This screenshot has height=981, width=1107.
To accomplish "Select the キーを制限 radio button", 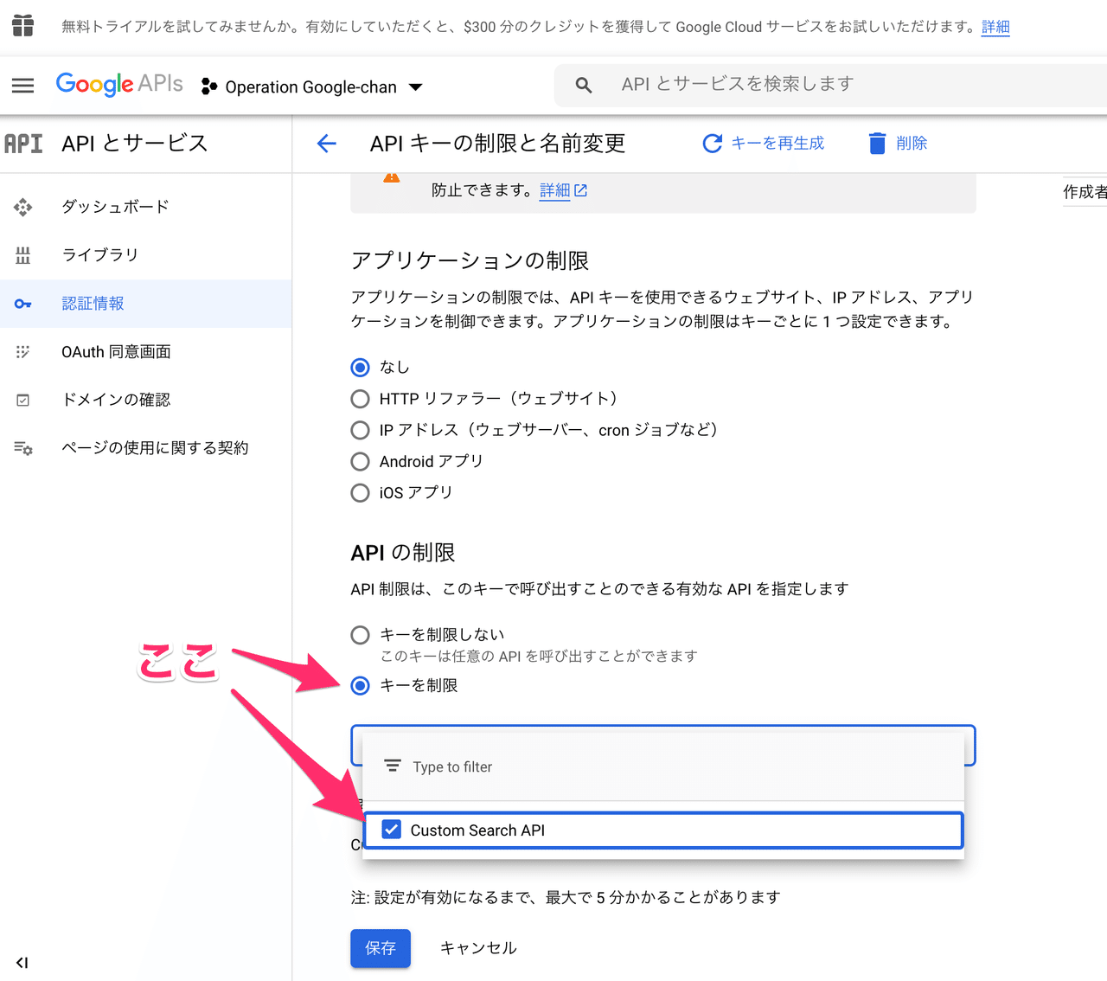I will pyautogui.click(x=361, y=686).
